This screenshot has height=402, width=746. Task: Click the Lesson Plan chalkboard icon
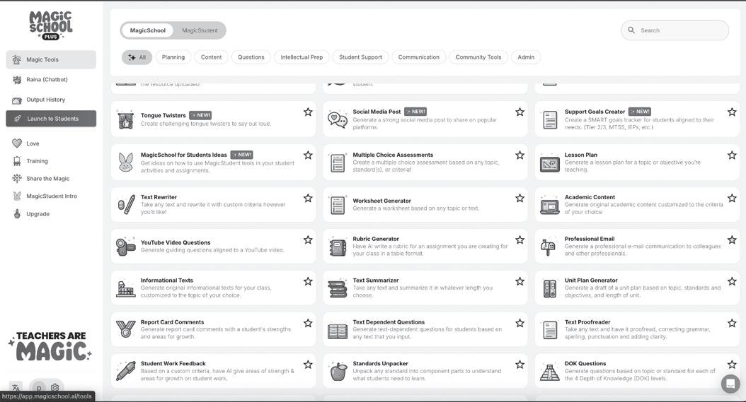pos(549,163)
